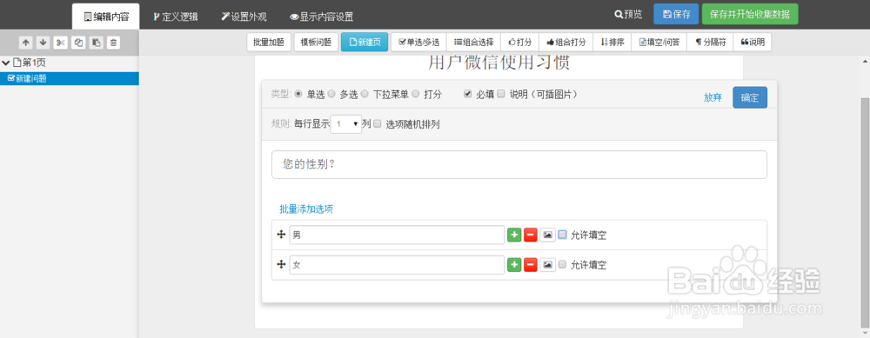Viewport: 870px width, 338px height.
Task: Click the 放弃 discard link
Action: (x=713, y=98)
